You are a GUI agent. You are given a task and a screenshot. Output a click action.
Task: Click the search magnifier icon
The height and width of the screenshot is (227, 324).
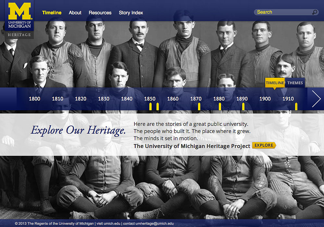pos(315,12)
